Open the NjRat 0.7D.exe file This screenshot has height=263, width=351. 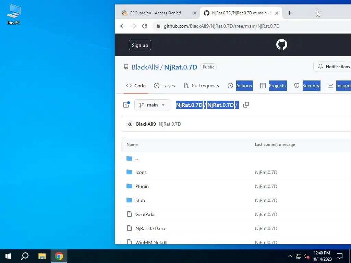(x=151, y=228)
